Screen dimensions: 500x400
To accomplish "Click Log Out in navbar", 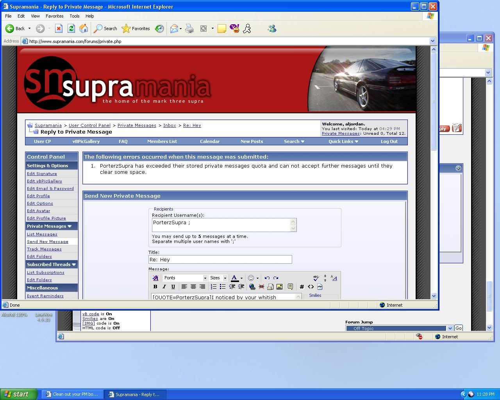I will (x=389, y=141).
